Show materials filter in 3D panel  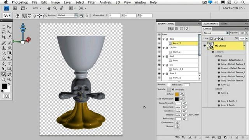point(182,28)
